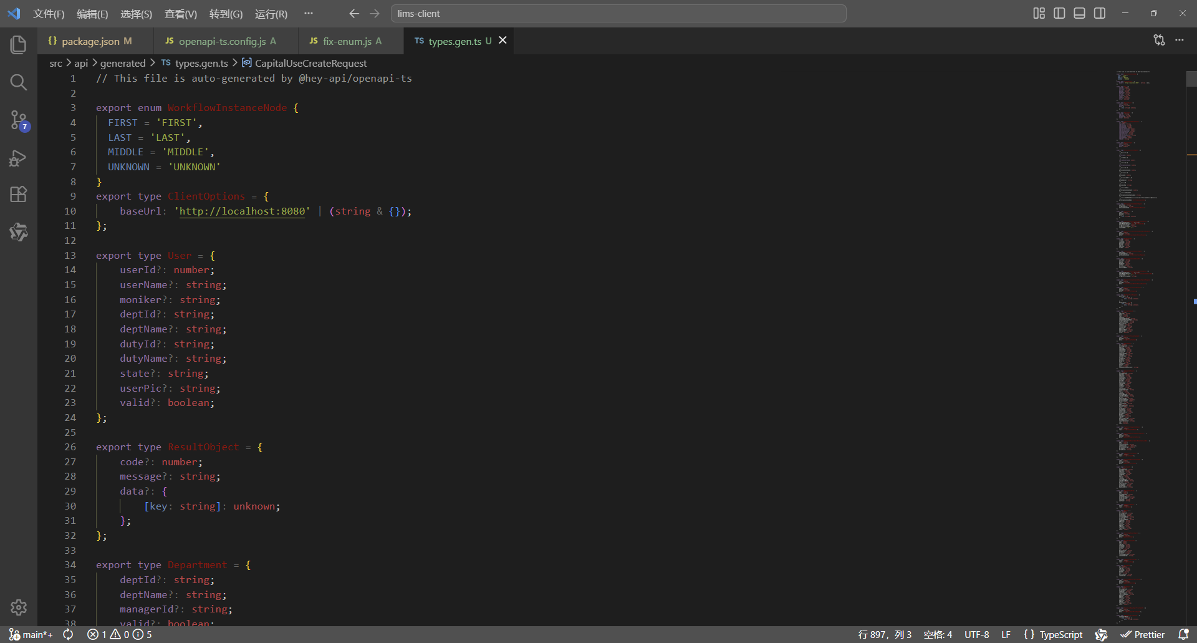
Task: Click the generated breadcrumb segment
Action: (123, 63)
